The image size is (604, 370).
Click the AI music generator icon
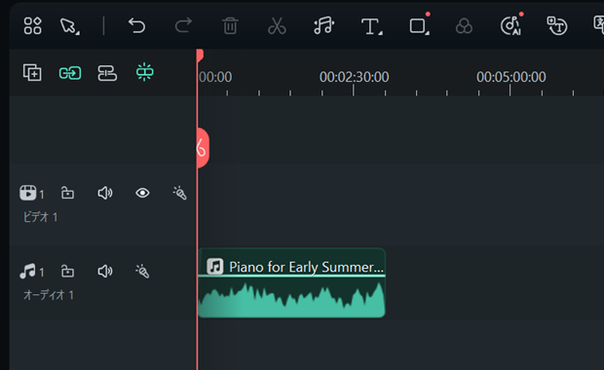(x=511, y=25)
